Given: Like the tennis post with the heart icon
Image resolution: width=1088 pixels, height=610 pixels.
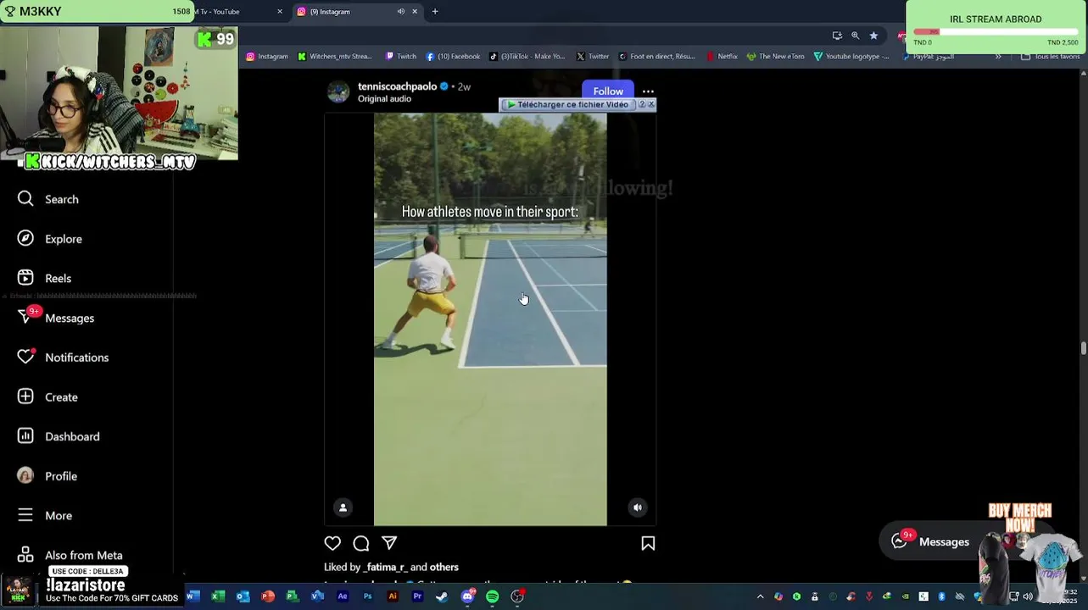Looking at the screenshot, I should point(332,543).
